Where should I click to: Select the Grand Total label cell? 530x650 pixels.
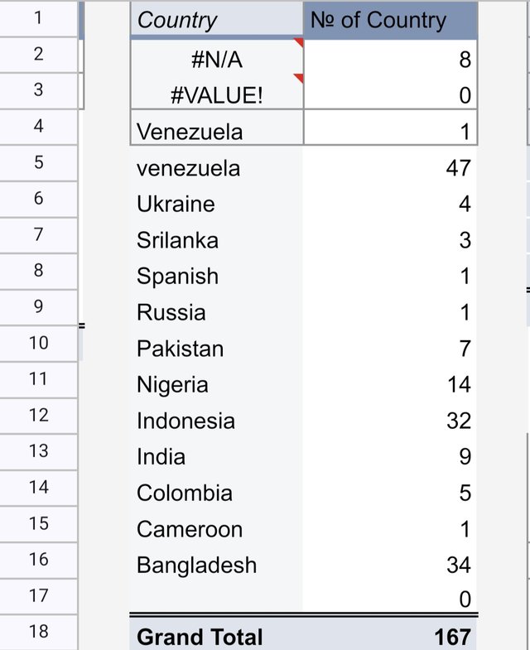[x=216, y=634]
